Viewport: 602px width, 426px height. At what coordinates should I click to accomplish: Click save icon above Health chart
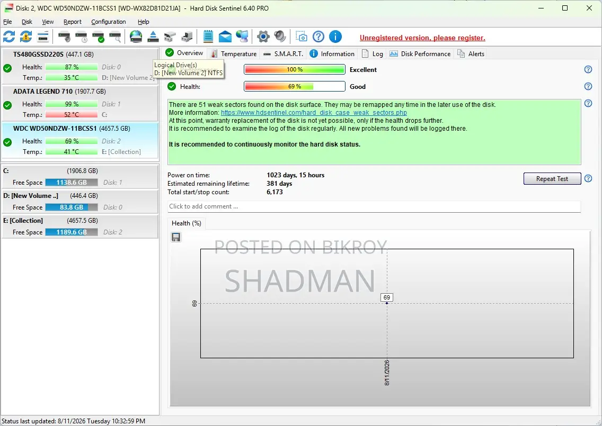(176, 238)
